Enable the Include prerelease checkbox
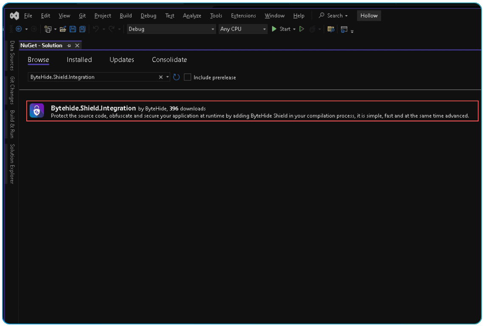484x326 pixels. (187, 77)
